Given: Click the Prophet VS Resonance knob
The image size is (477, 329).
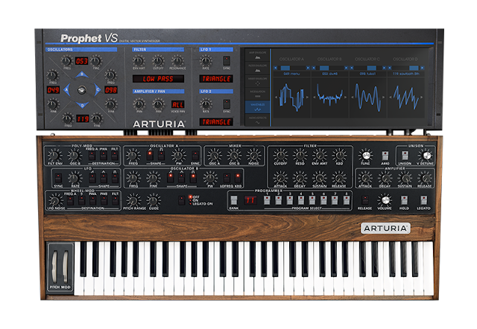Looking at the screenshot, I should click(177, 60).
